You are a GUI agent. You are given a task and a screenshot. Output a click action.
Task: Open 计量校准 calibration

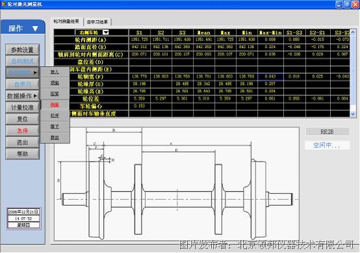coord(22,108)
